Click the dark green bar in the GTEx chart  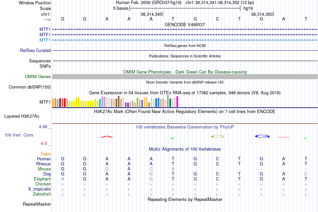pyautogui.click(x=170, y=103)
